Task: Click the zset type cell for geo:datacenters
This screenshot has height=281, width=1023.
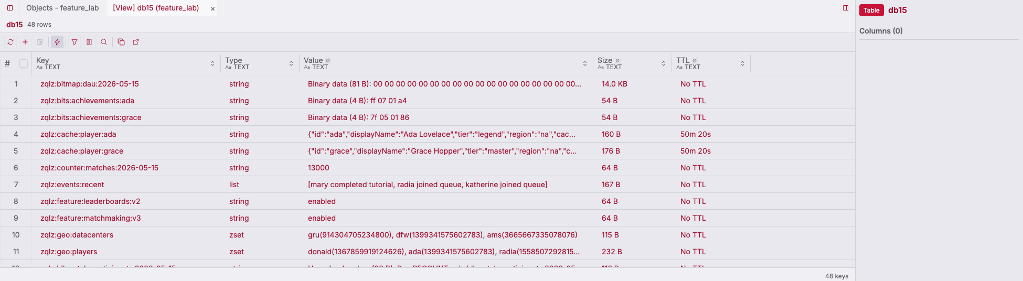Action: [x=260, y=235]
